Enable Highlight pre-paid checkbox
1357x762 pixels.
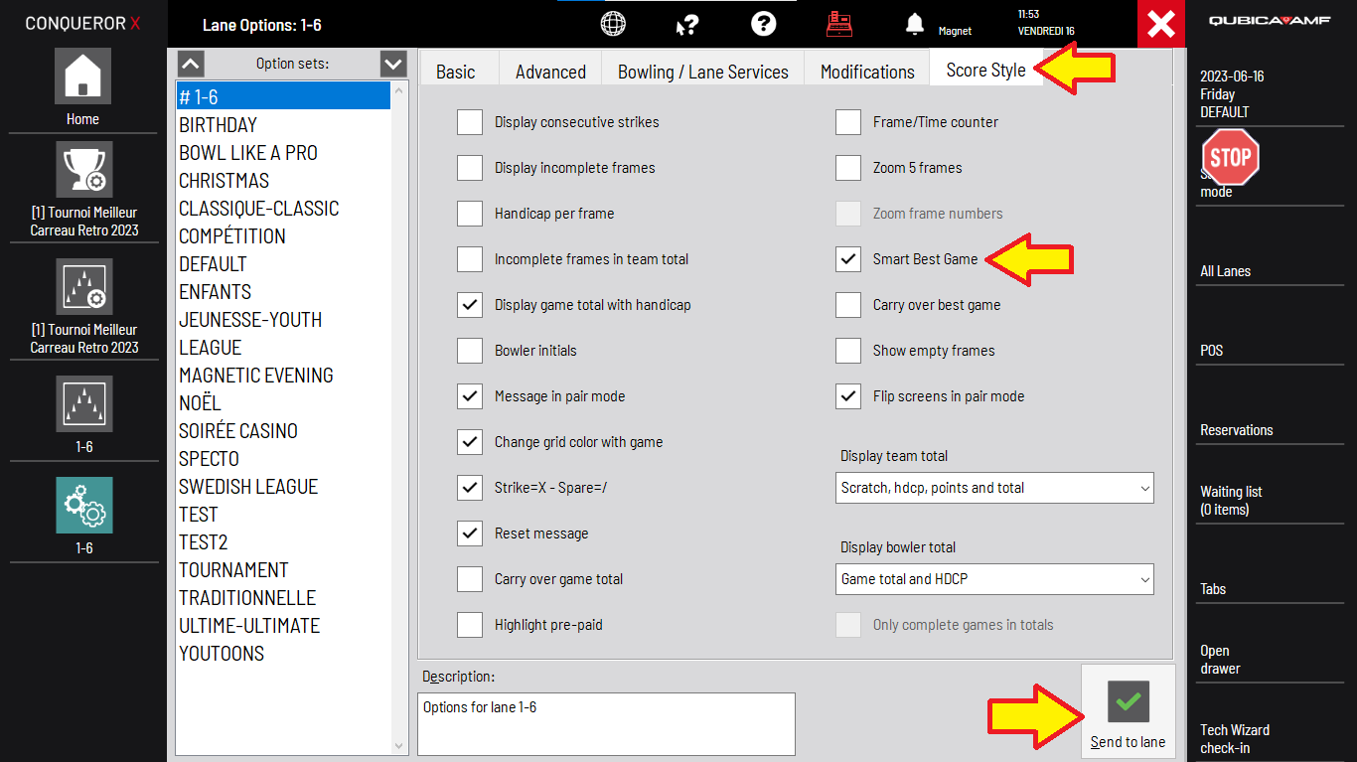[x=470, y=625]
